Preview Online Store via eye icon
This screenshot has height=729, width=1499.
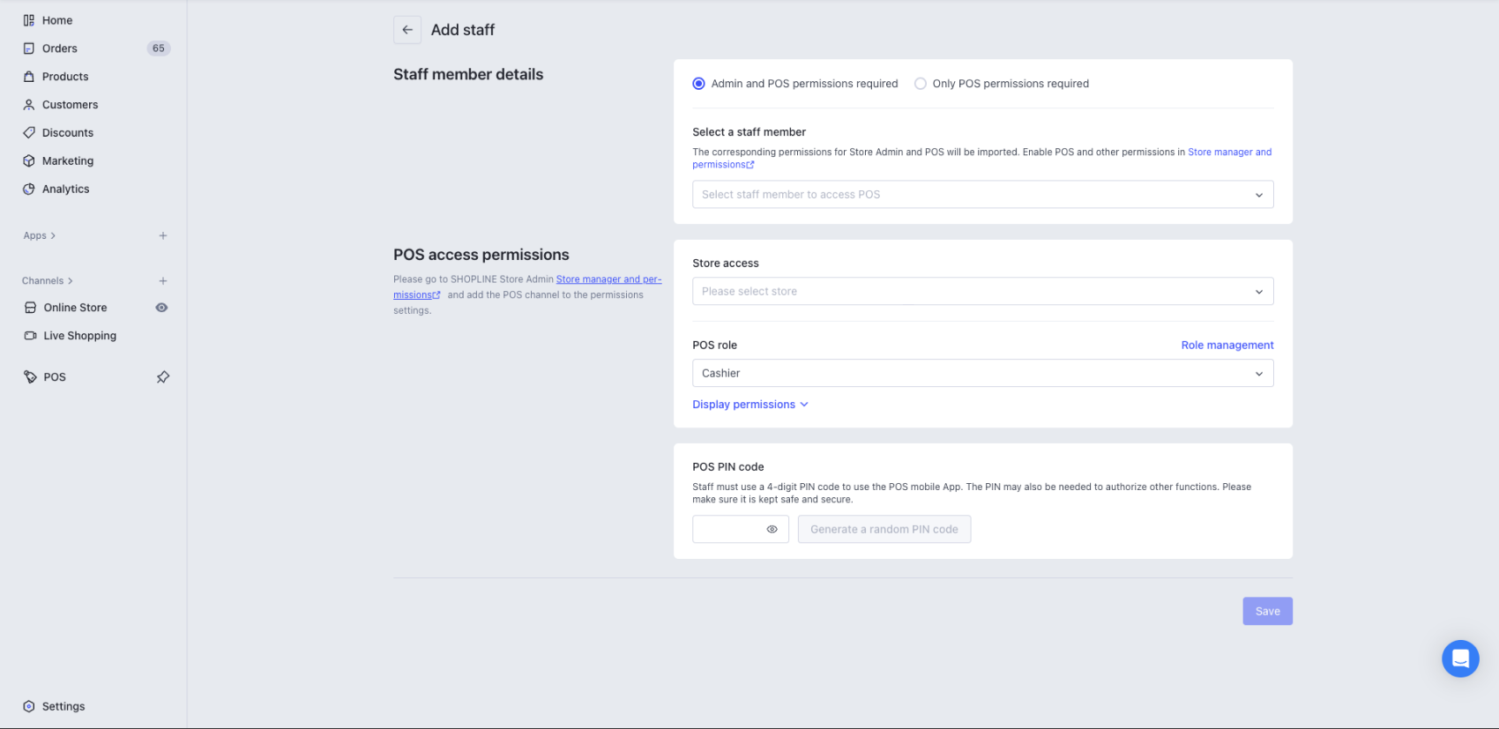pyautogui.click(x=162, y=308)
